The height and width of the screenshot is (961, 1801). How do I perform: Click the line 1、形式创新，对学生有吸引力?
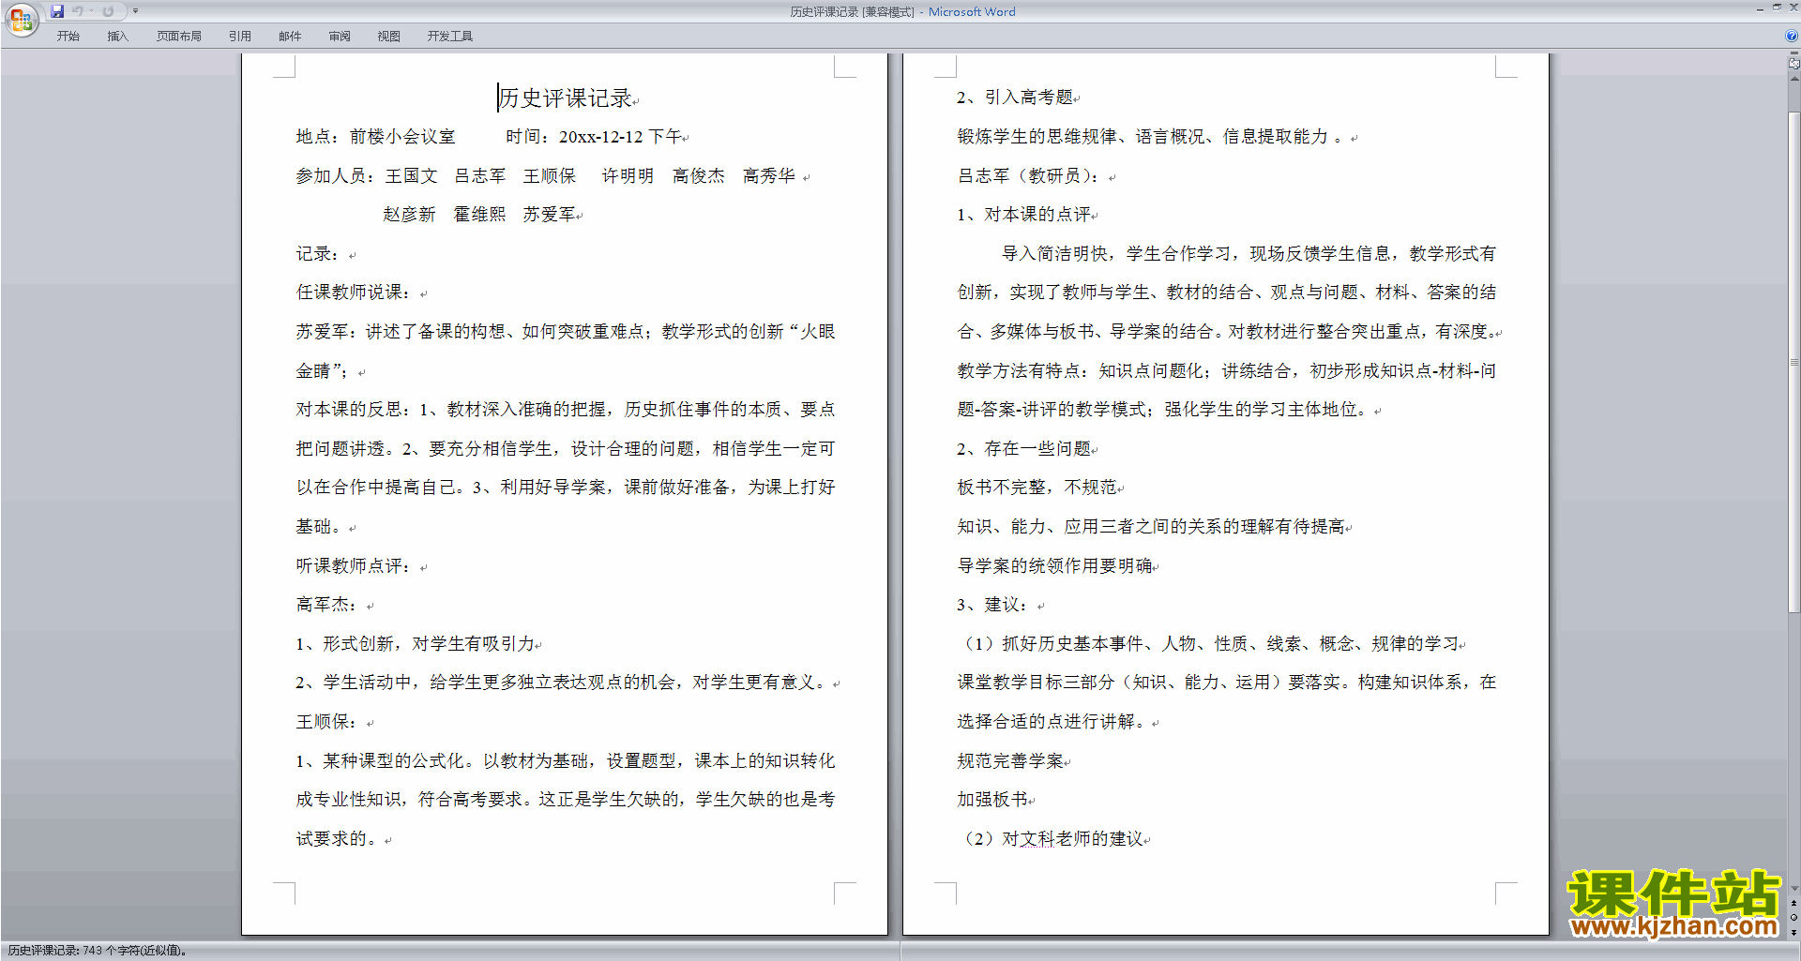point(415,644)
